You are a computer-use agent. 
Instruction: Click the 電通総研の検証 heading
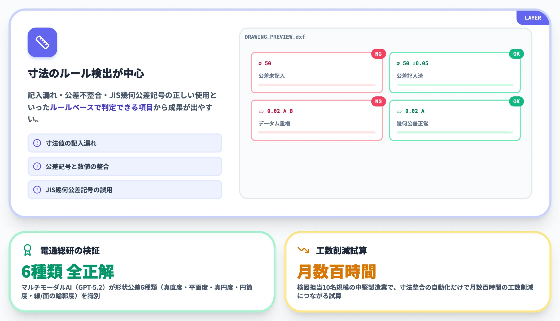(x=70, y=251)
